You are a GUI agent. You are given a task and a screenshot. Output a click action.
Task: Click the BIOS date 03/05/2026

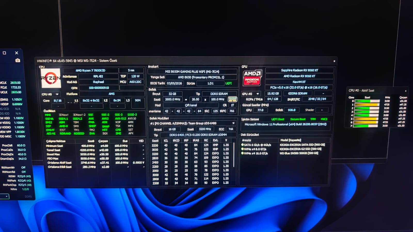click(x=174, y=83)
